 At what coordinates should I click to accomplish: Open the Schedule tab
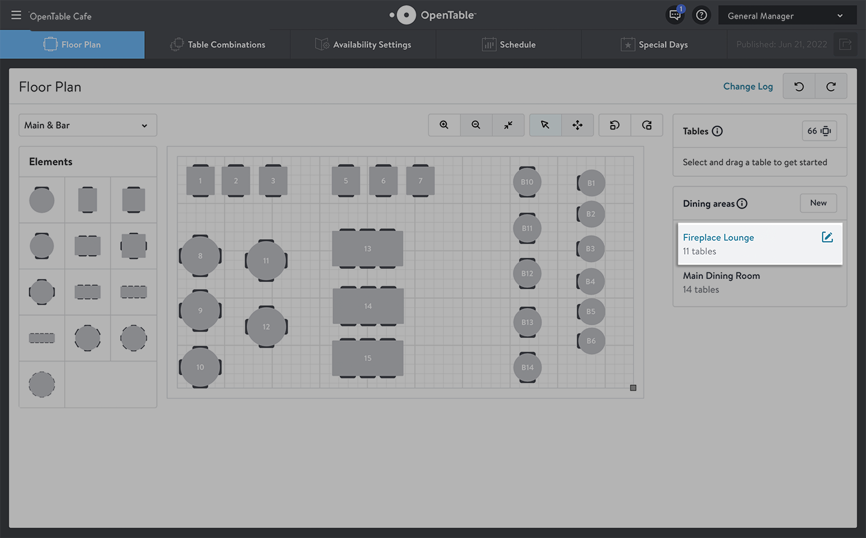pos(509,44)
